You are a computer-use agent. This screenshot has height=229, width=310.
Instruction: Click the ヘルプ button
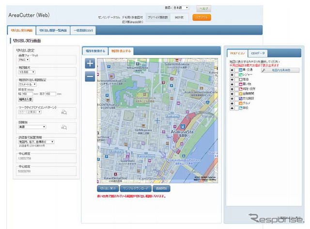[x=204, y=9]
